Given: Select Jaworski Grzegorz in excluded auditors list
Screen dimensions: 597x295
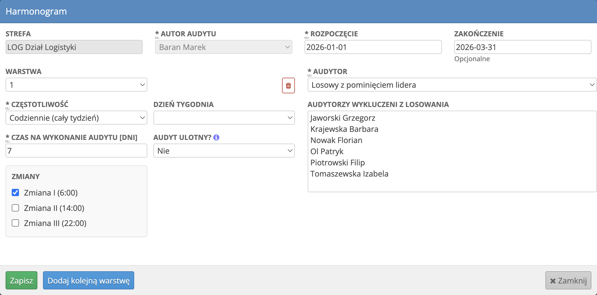Looking at the screenshot, I should [x=343, y=118].
